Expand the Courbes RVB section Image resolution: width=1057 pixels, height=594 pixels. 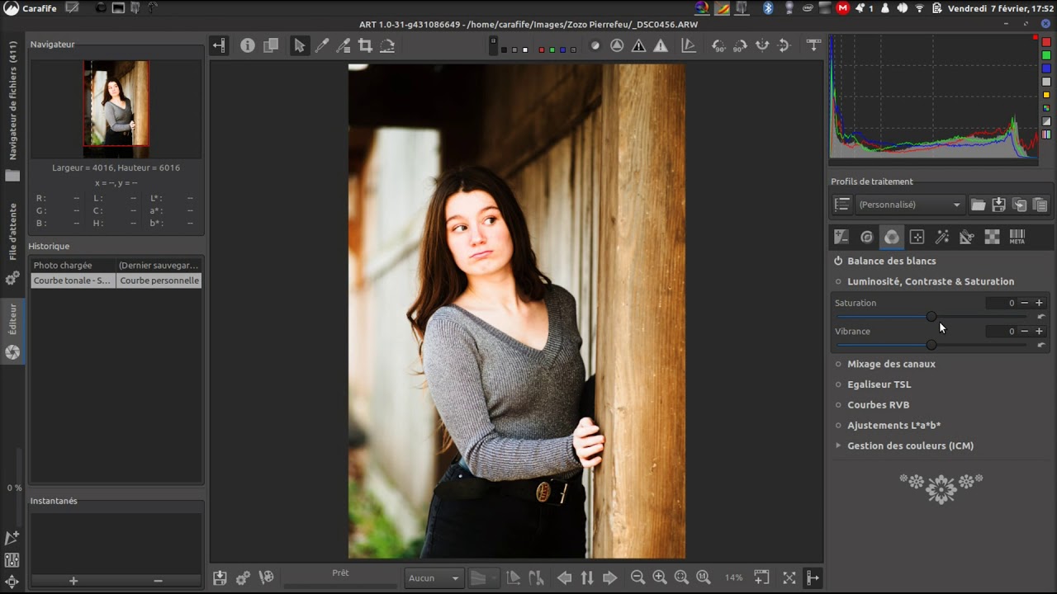pos(878,405)
